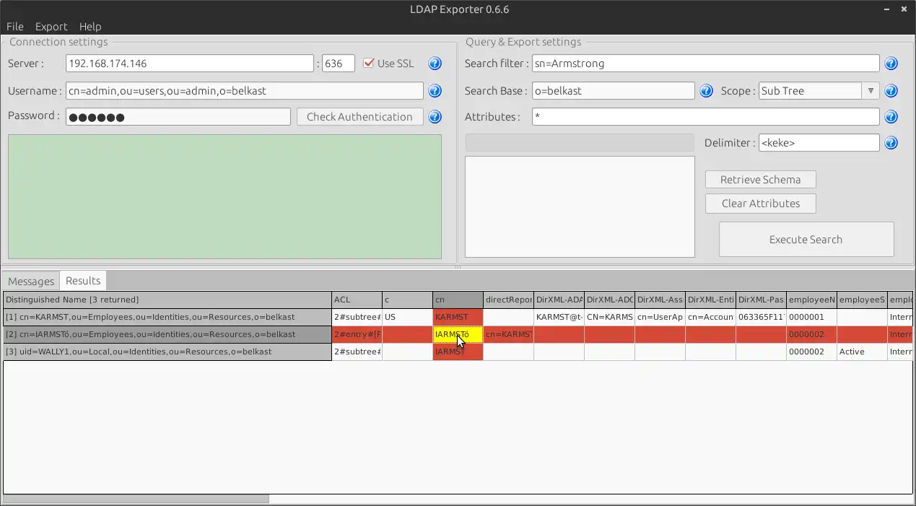Click the Execute Search button
Viewport: 916px width, 506px height.
click(x=806, y=240)
